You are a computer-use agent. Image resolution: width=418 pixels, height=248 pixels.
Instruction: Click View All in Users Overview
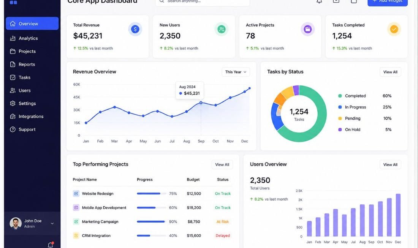[390, 164]
